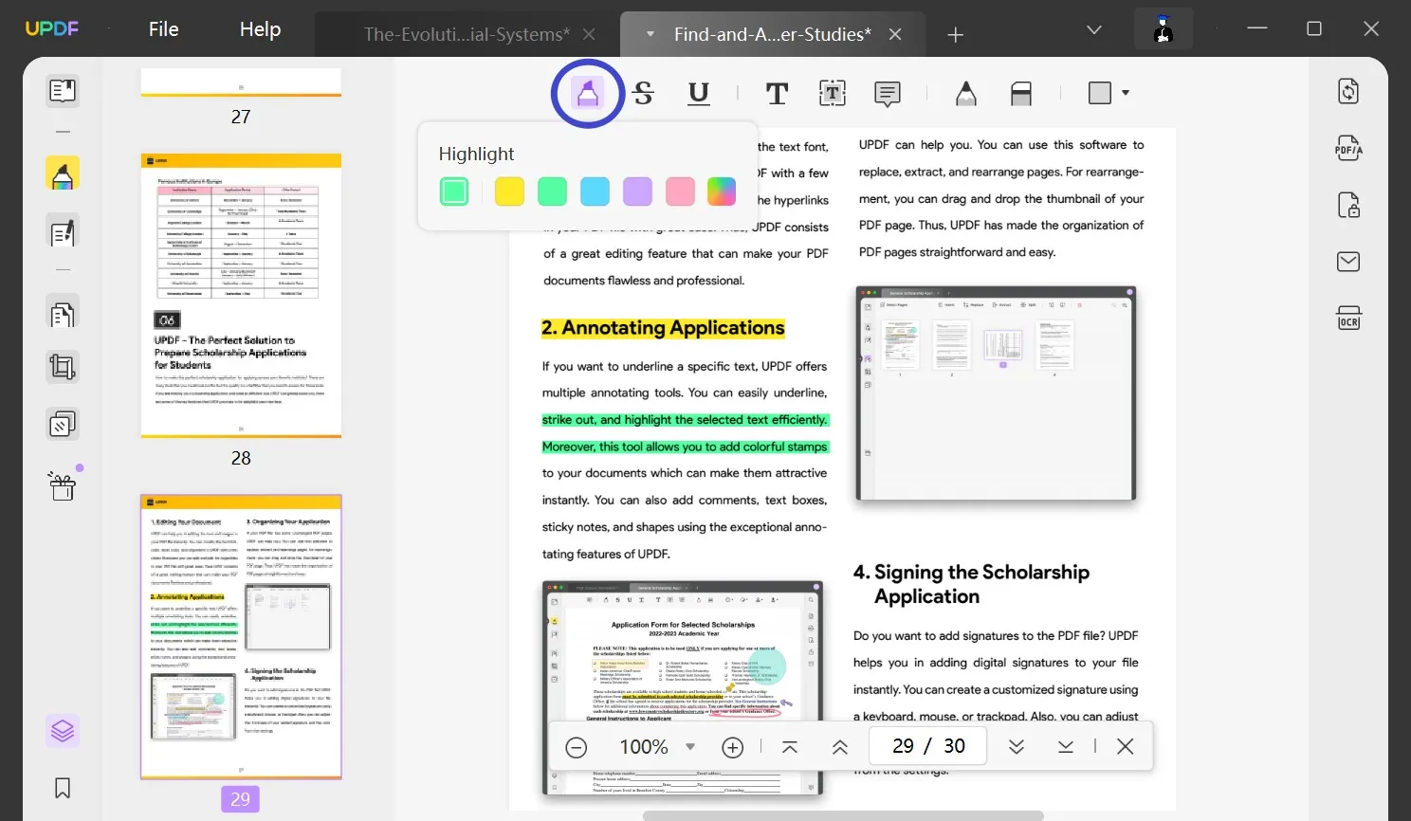1411x821 pixels.
Task: Open the Layers panel icon
Action: pos(63,731)
